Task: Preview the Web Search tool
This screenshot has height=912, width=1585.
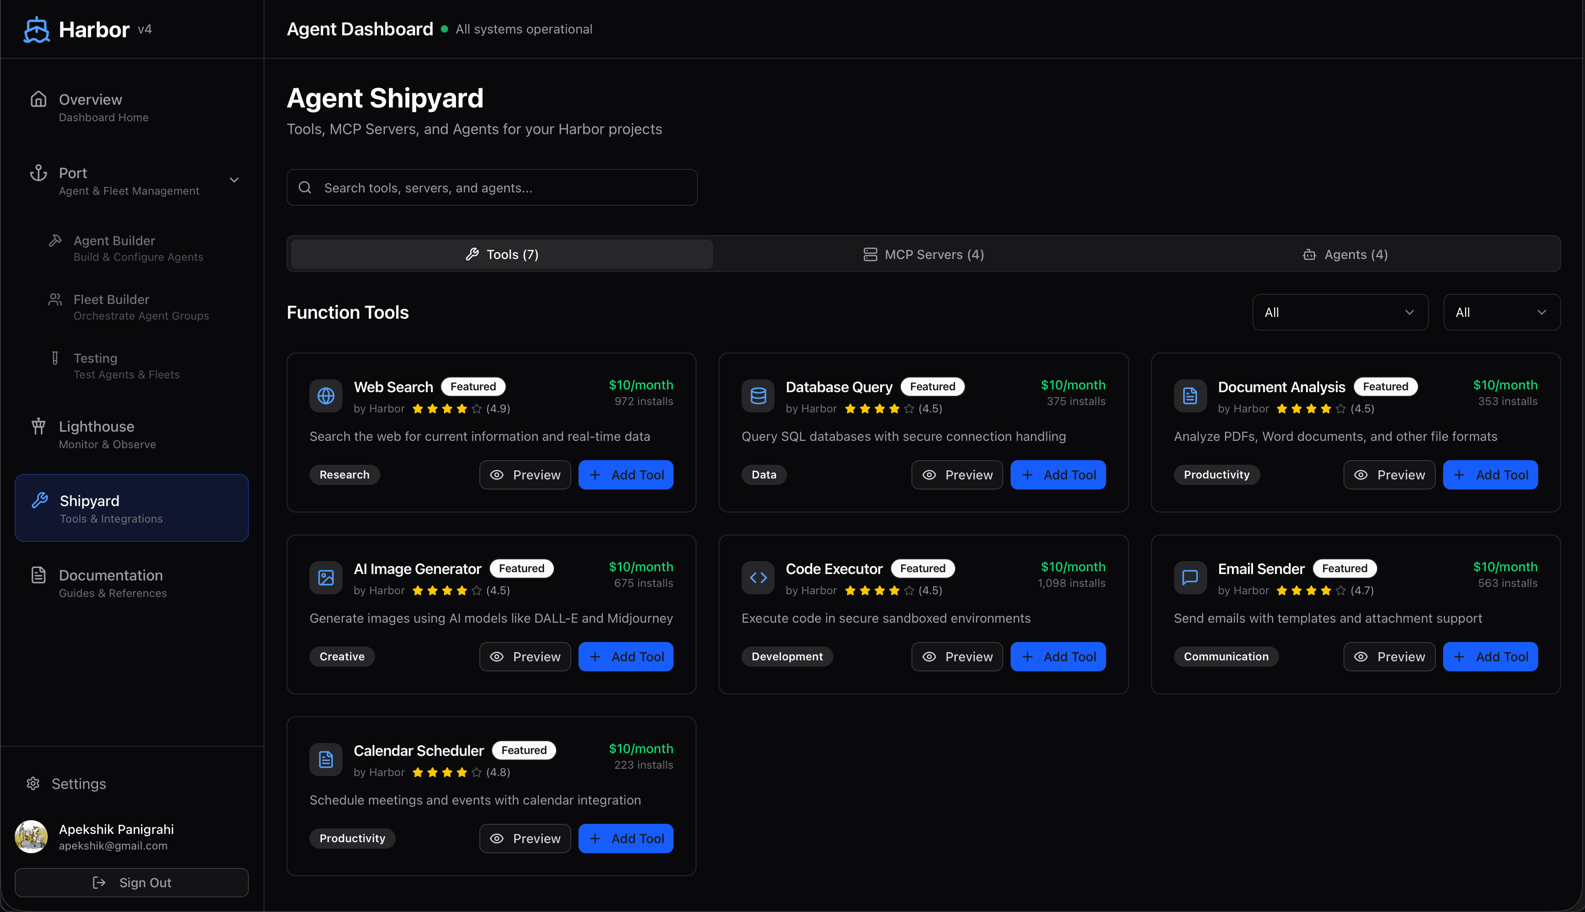Action: (525, 475)
